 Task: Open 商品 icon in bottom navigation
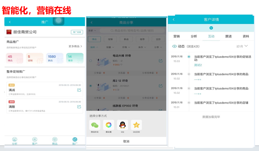(x=55, y=140)
